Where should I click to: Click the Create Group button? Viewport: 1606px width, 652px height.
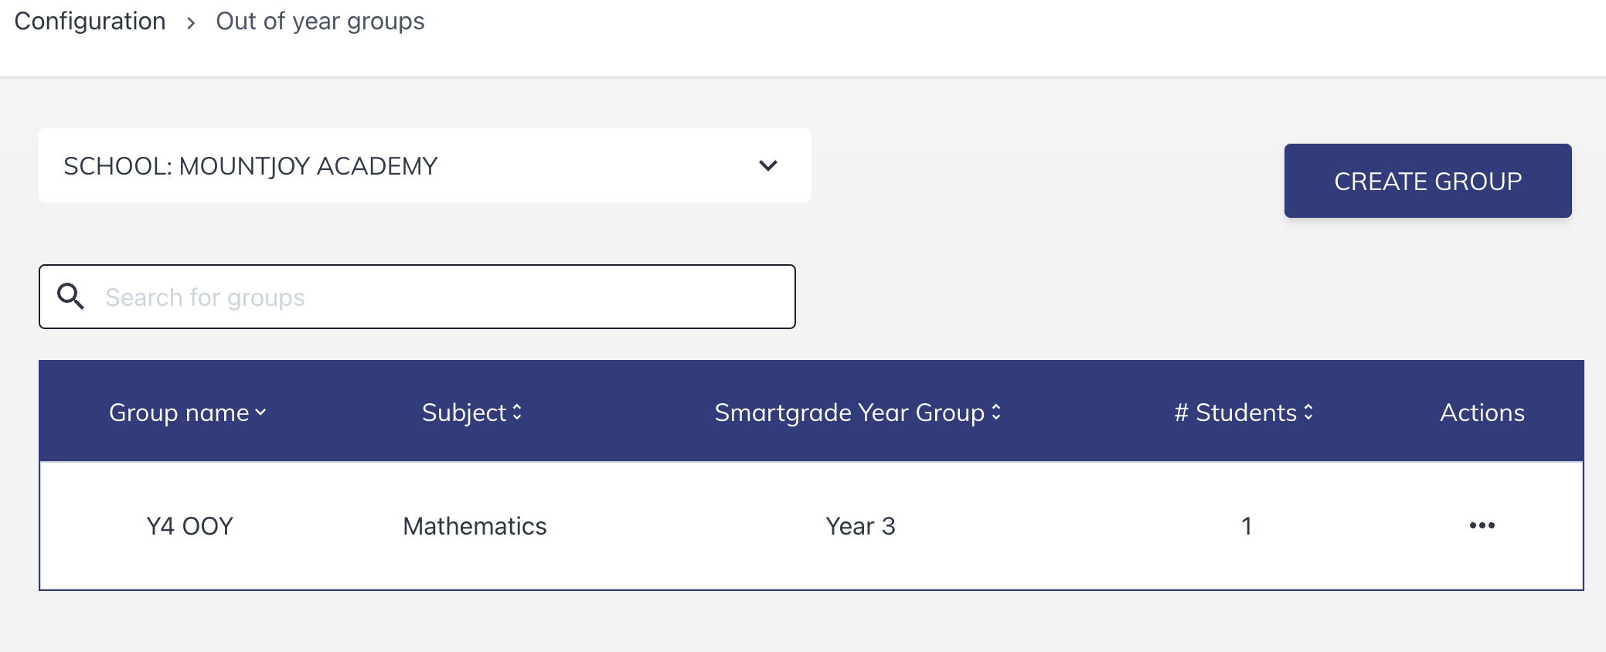click(1427, 181)
